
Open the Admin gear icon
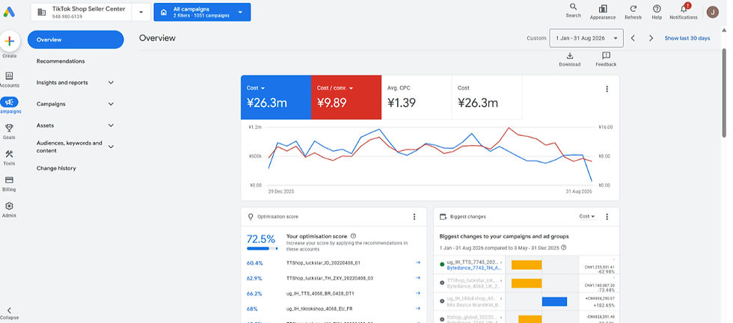click(9, 206)
